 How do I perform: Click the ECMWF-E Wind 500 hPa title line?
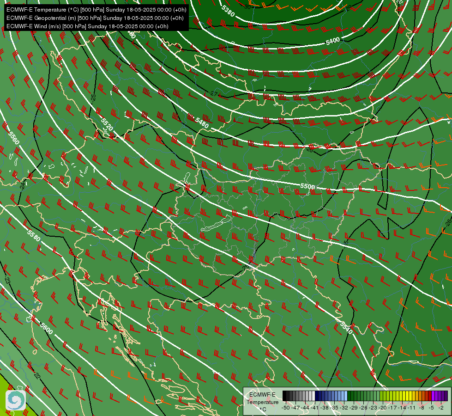[x=87, y=26]
